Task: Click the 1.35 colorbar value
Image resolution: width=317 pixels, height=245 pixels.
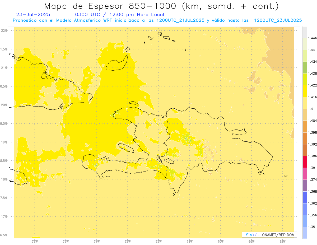Action: [311, 227]
